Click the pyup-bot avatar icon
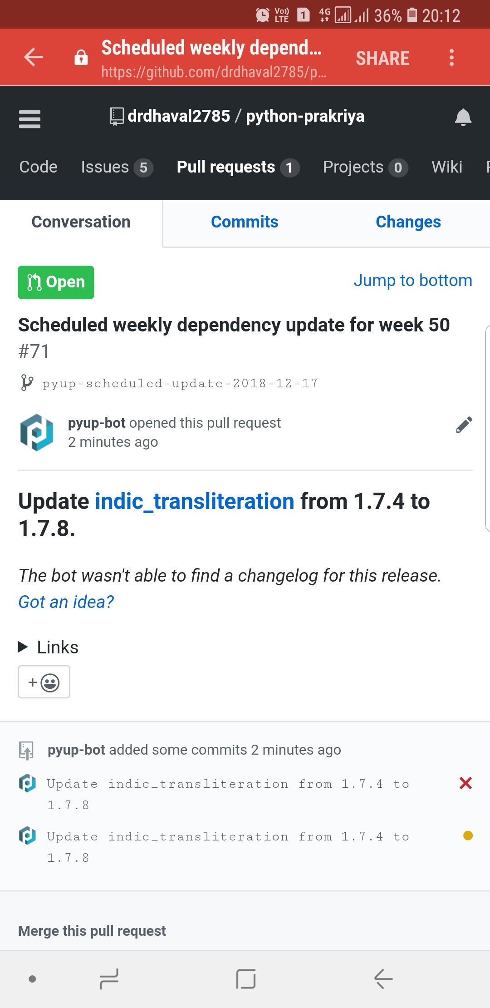The width and height of the screenshot is (490, 1008). tap(36, 432)
